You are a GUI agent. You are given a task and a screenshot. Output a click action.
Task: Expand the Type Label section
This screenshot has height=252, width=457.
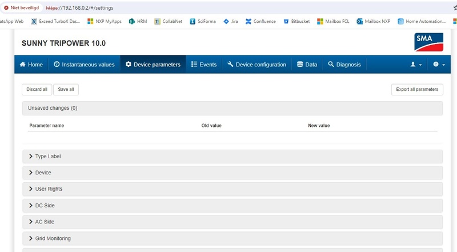pos(232,157)
